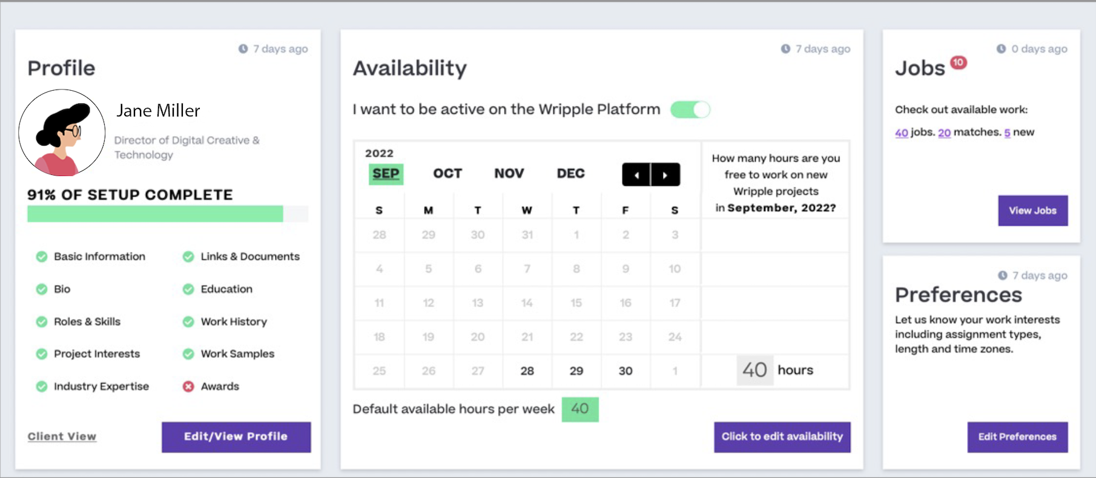The width and height of the screenshot is (1096, 478).
Task: Click the red notification badge on Jobs
Action: [958, 62]
